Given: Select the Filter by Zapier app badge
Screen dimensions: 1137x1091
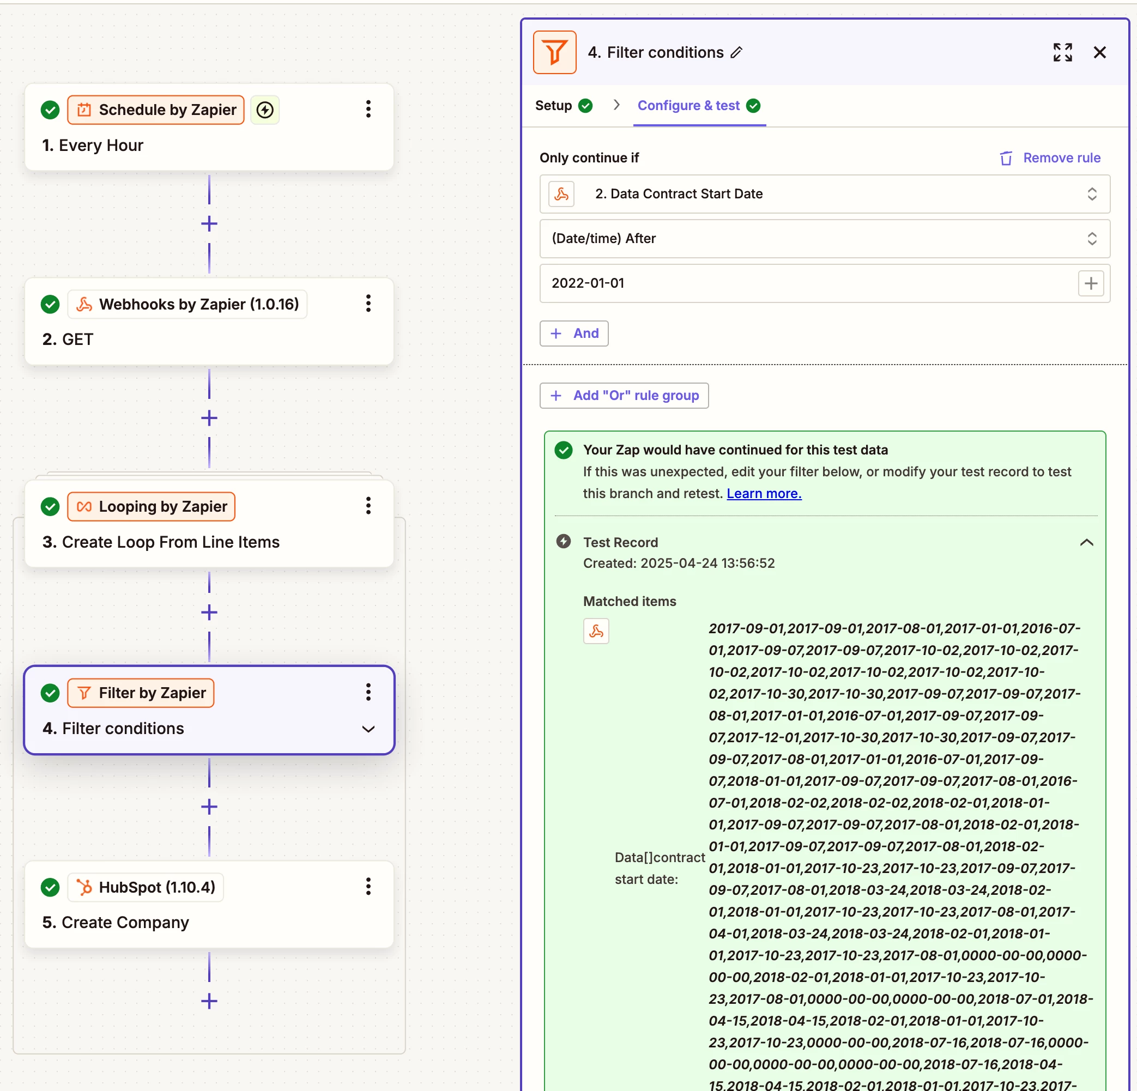Looking at the screenshot, I should point(141,693).
